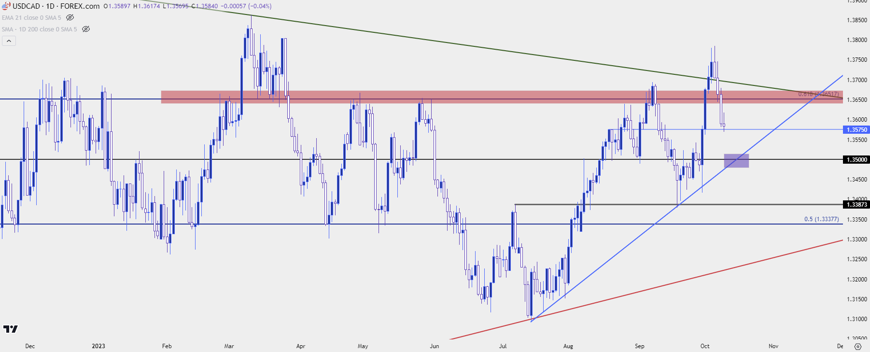
Task: Select the SMA 1D 200 close indicator label
Action: tap(39, 29)
